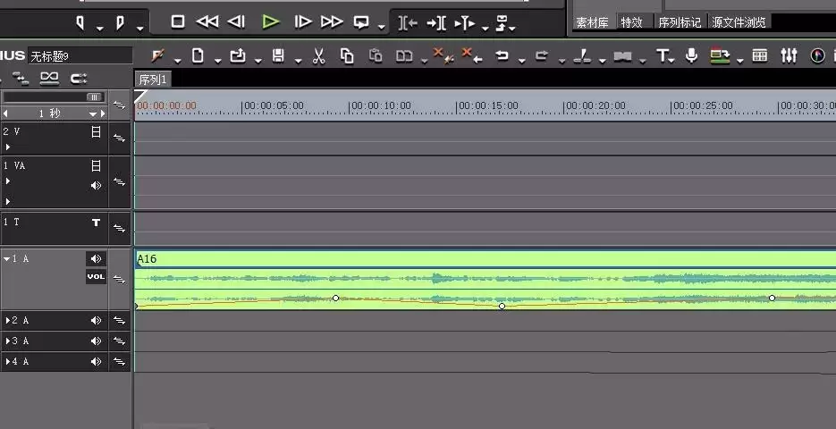836x429 pixels.
Task: Click the green Play button
Action: click(x=271, y=21)
